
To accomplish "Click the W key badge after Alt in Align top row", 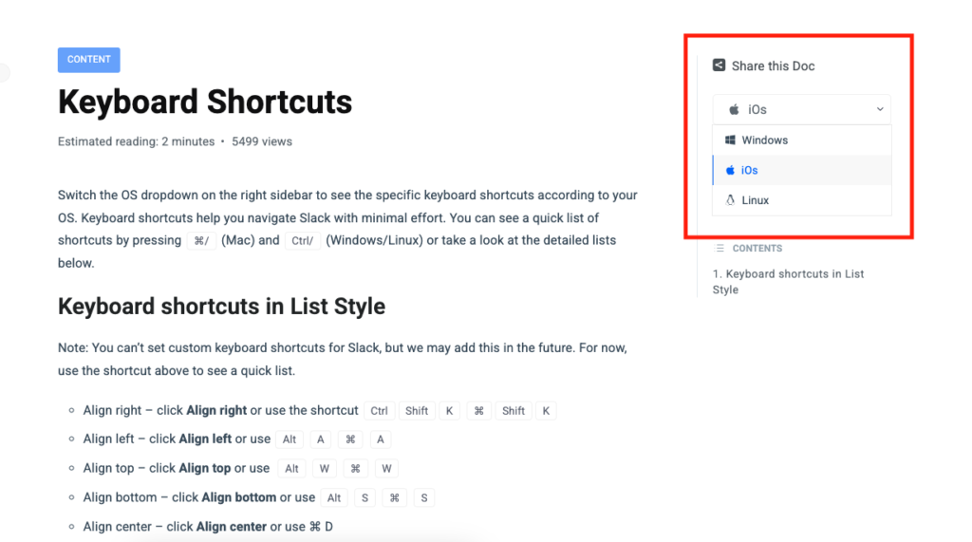I will [x=325, y=469].
